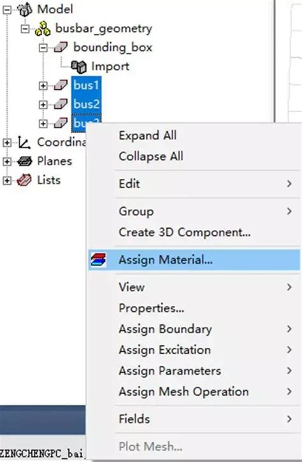Collapse the busbar_geometry node

coord(25,29)
